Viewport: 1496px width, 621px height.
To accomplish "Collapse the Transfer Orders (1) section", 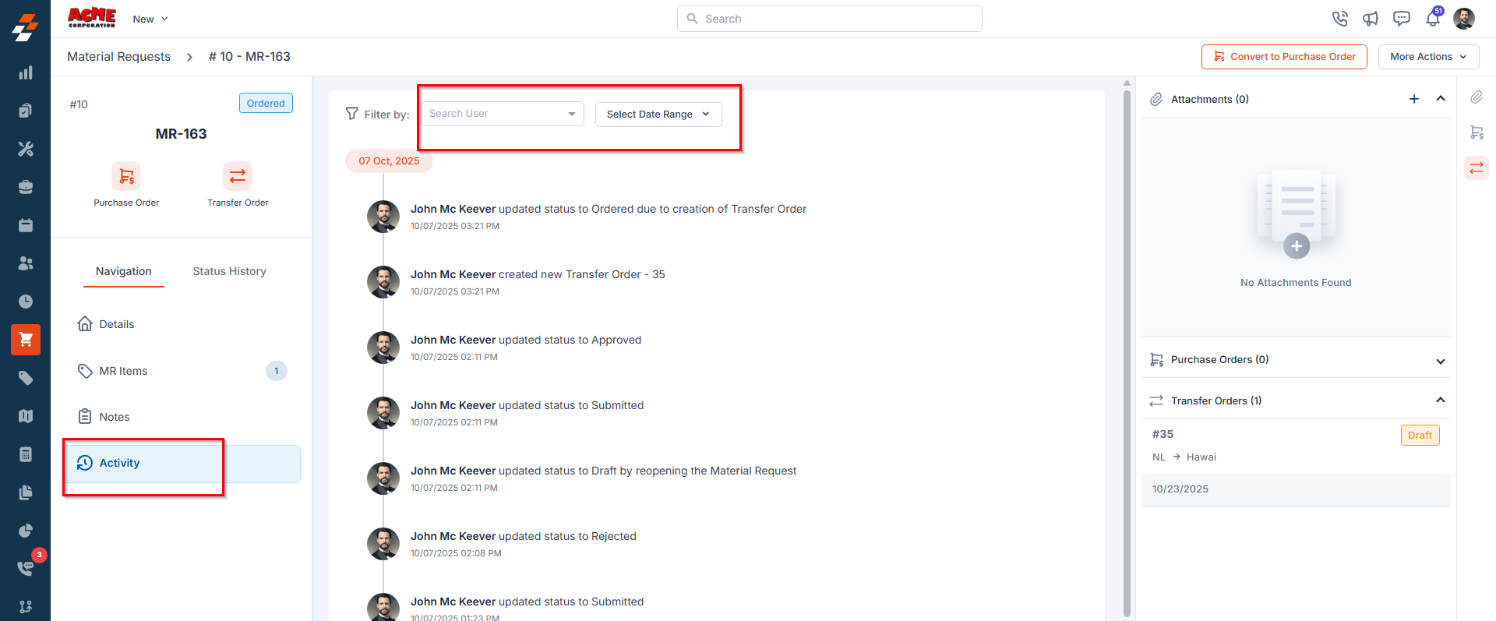I will [x=1441, y=400].
